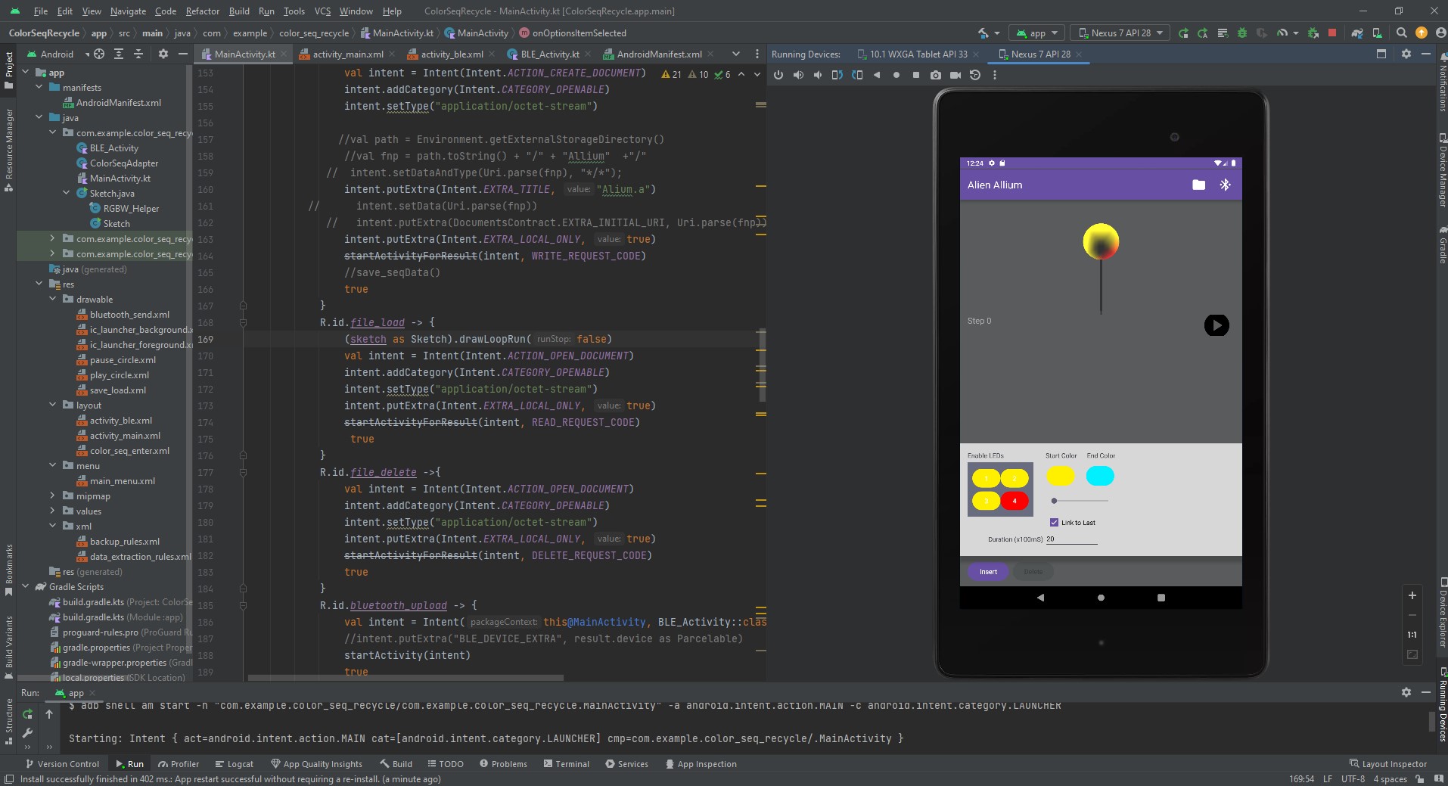
Task: Toggle the yellow LED 1 button
Action: (x=986, y=478)
